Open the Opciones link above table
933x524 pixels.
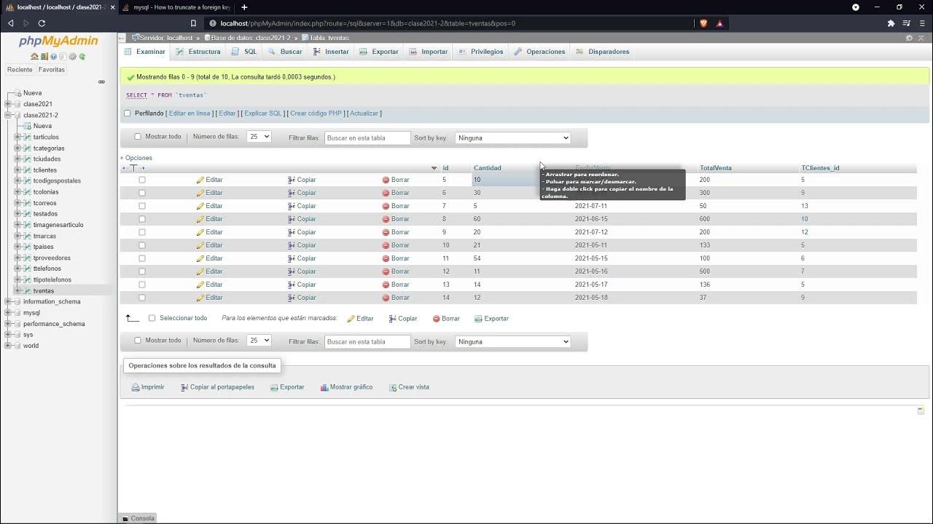point(138,158)
